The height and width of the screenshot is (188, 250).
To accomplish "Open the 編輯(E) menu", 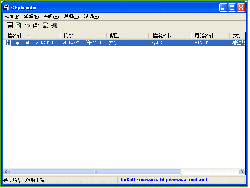I will [32, 17].
